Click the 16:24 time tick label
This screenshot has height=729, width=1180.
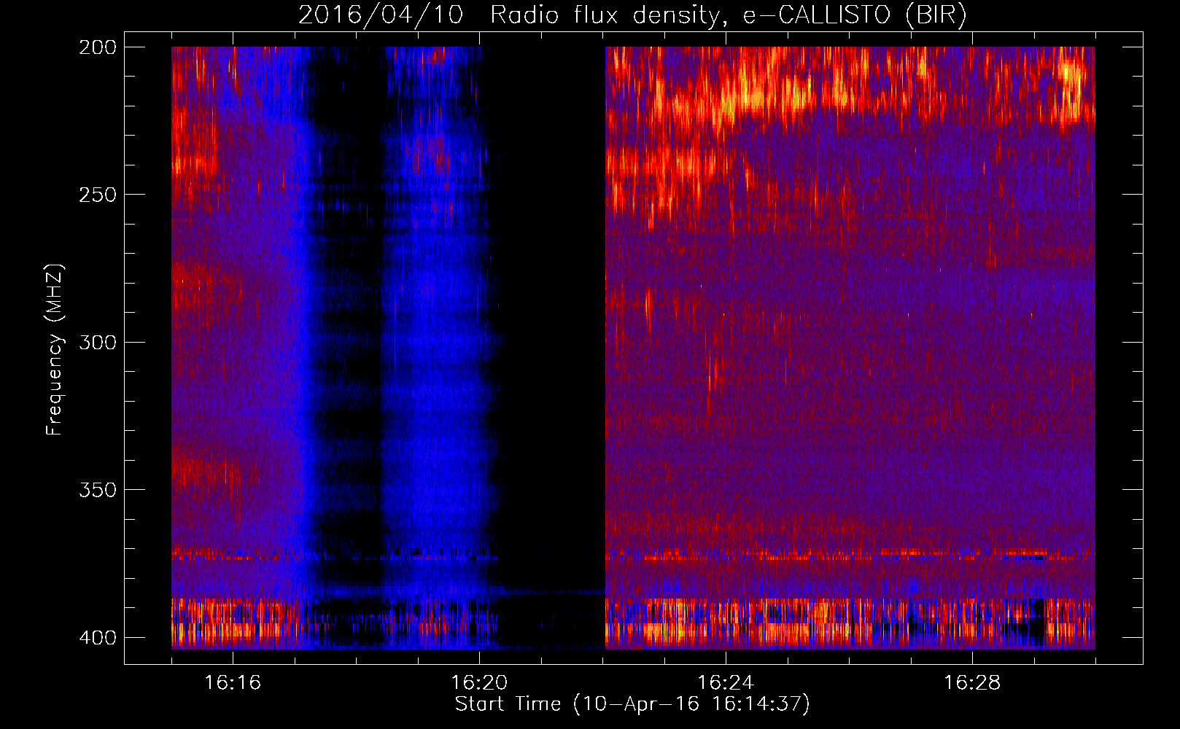726,682
